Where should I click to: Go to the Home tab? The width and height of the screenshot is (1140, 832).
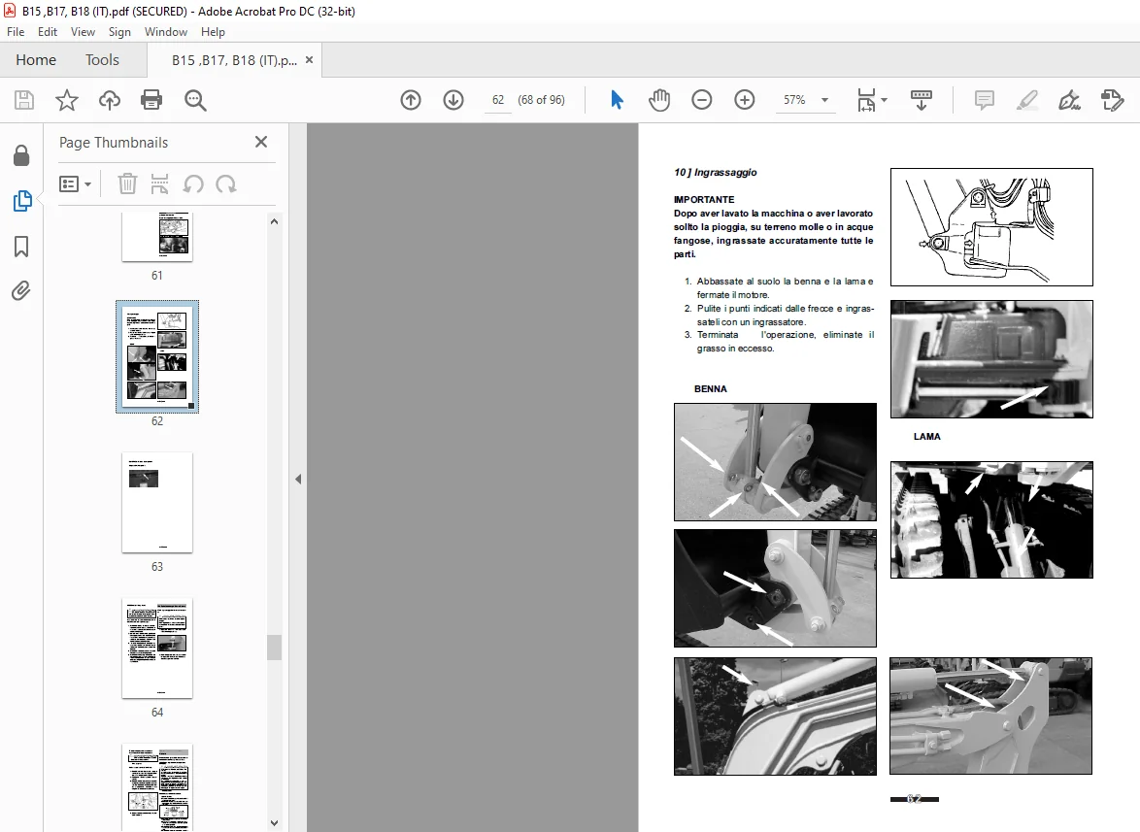(36, 59)
